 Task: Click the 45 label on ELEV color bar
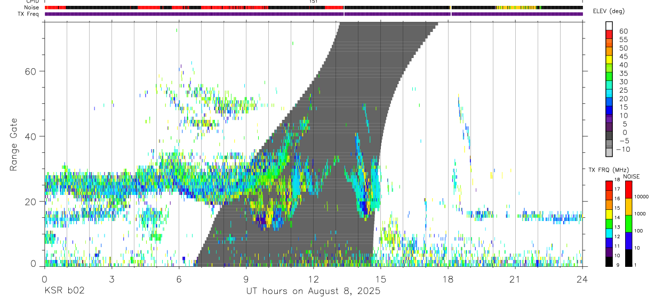point(624,57)
